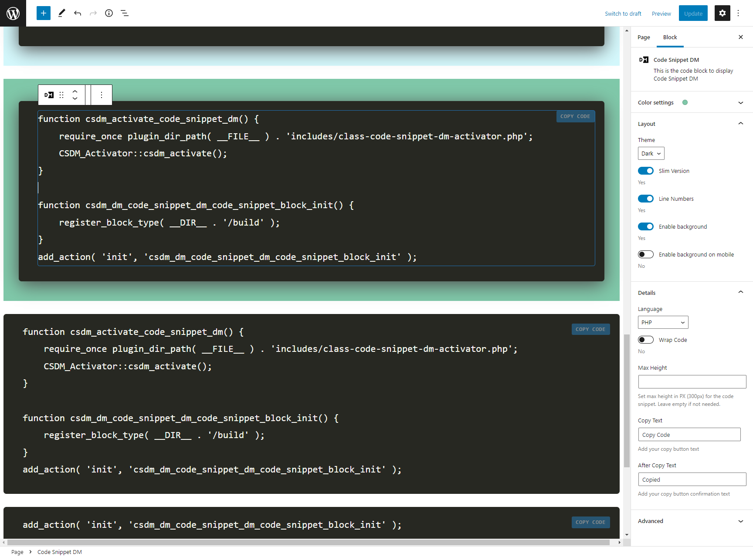Click the Code Snippet DM block type icon
The image size is (753, 557).
pyautogui.click(x=49, y=95)
